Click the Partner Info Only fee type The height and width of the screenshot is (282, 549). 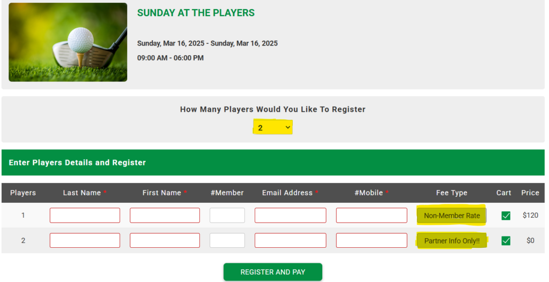[x=451, y=241]
